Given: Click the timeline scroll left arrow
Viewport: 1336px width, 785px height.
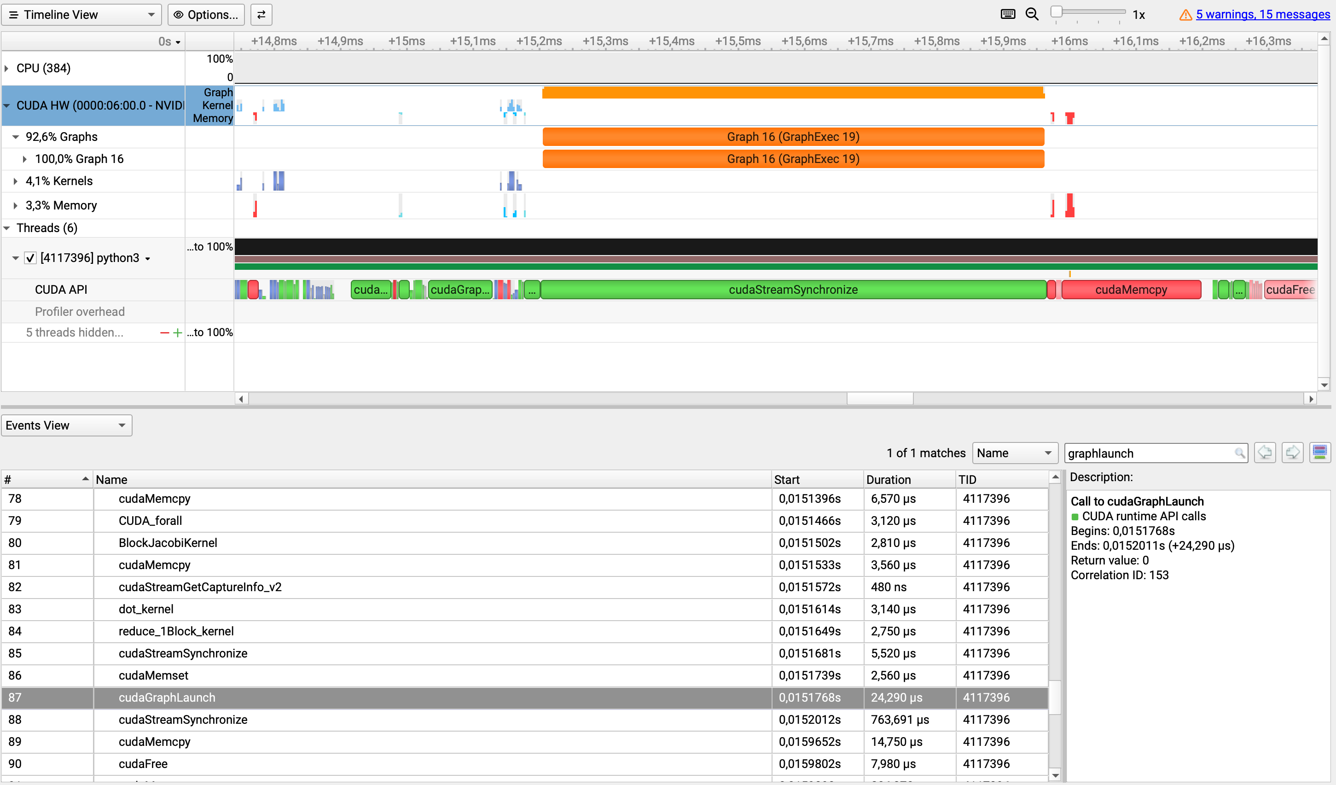Looking at the screenshot, I should (x=241, y=399).
